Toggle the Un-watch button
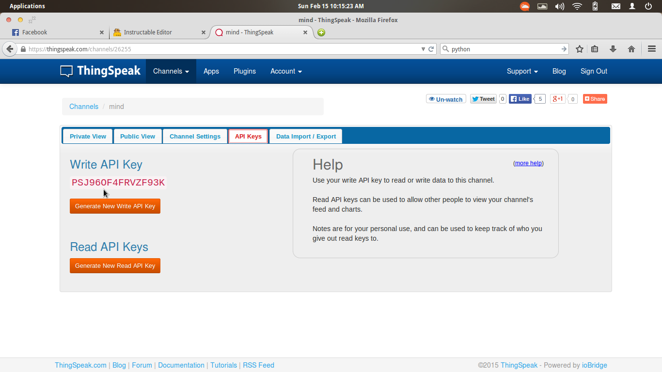Viewport: 662px width, 372px height. point(446,99)
